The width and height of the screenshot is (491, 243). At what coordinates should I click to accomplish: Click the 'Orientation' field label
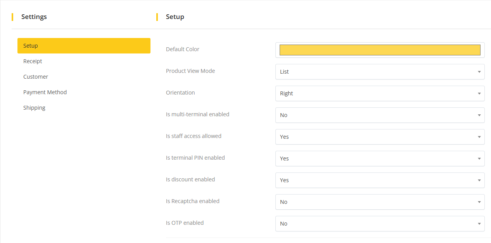point(180,93)
